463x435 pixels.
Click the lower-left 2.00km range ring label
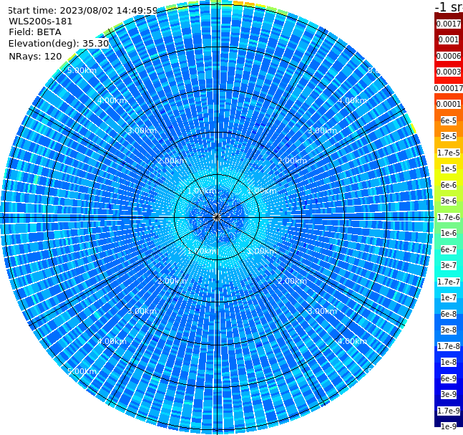(x=172, y=281)
